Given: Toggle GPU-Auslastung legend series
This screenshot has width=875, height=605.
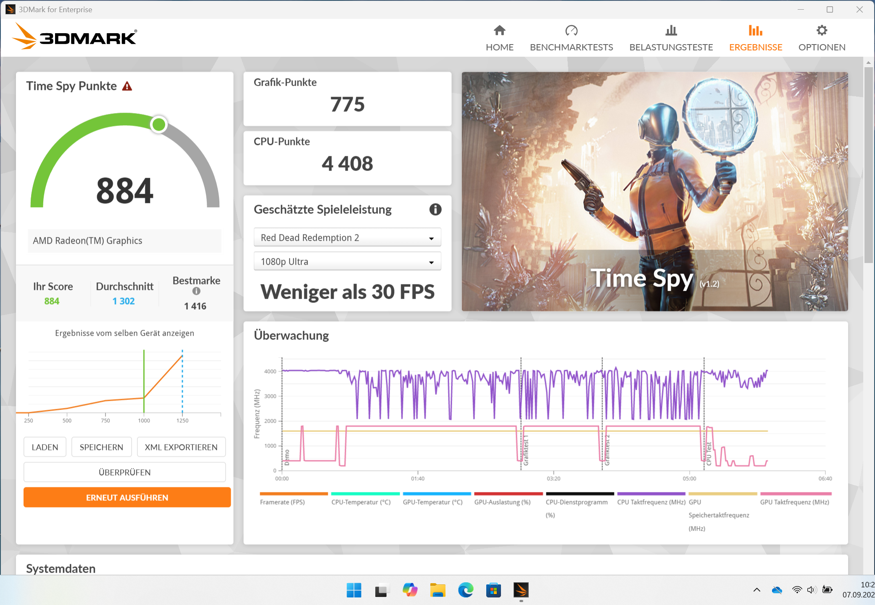Looking at the screenshot, I should (x=508, y=499).
